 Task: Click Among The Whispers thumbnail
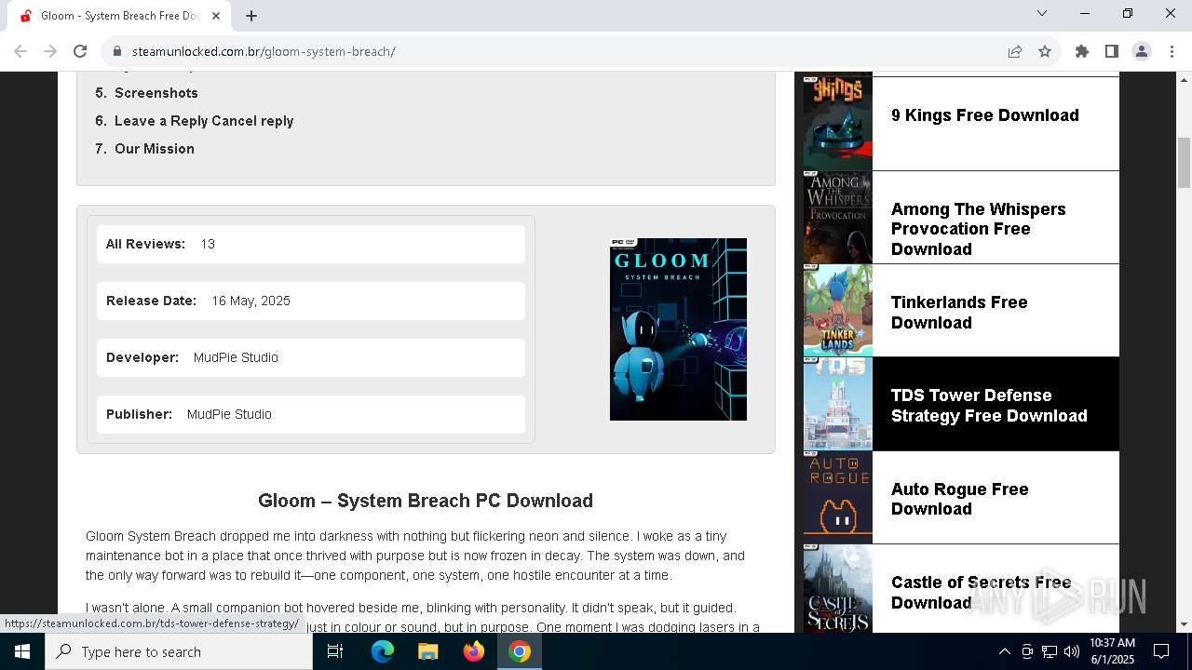coord(838,218)
